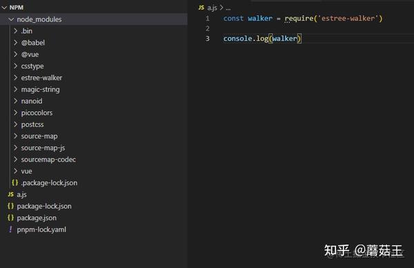Collapse the node_modules folder chevron
414x268 pixels.
click(x=11, y=19)
